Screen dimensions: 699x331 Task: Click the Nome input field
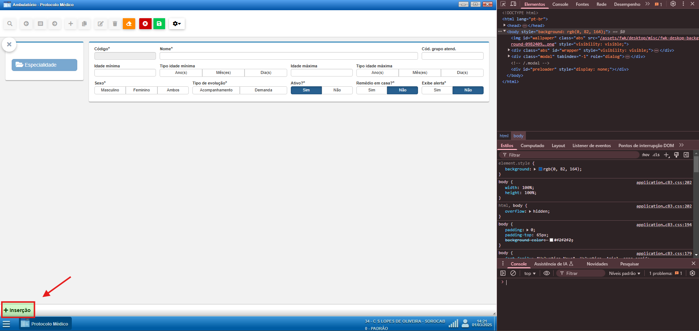288,56
